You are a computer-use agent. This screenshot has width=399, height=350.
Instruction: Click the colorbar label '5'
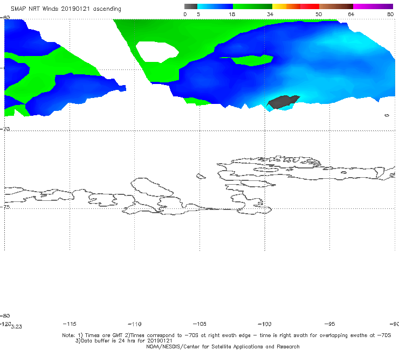coord(198,14)
